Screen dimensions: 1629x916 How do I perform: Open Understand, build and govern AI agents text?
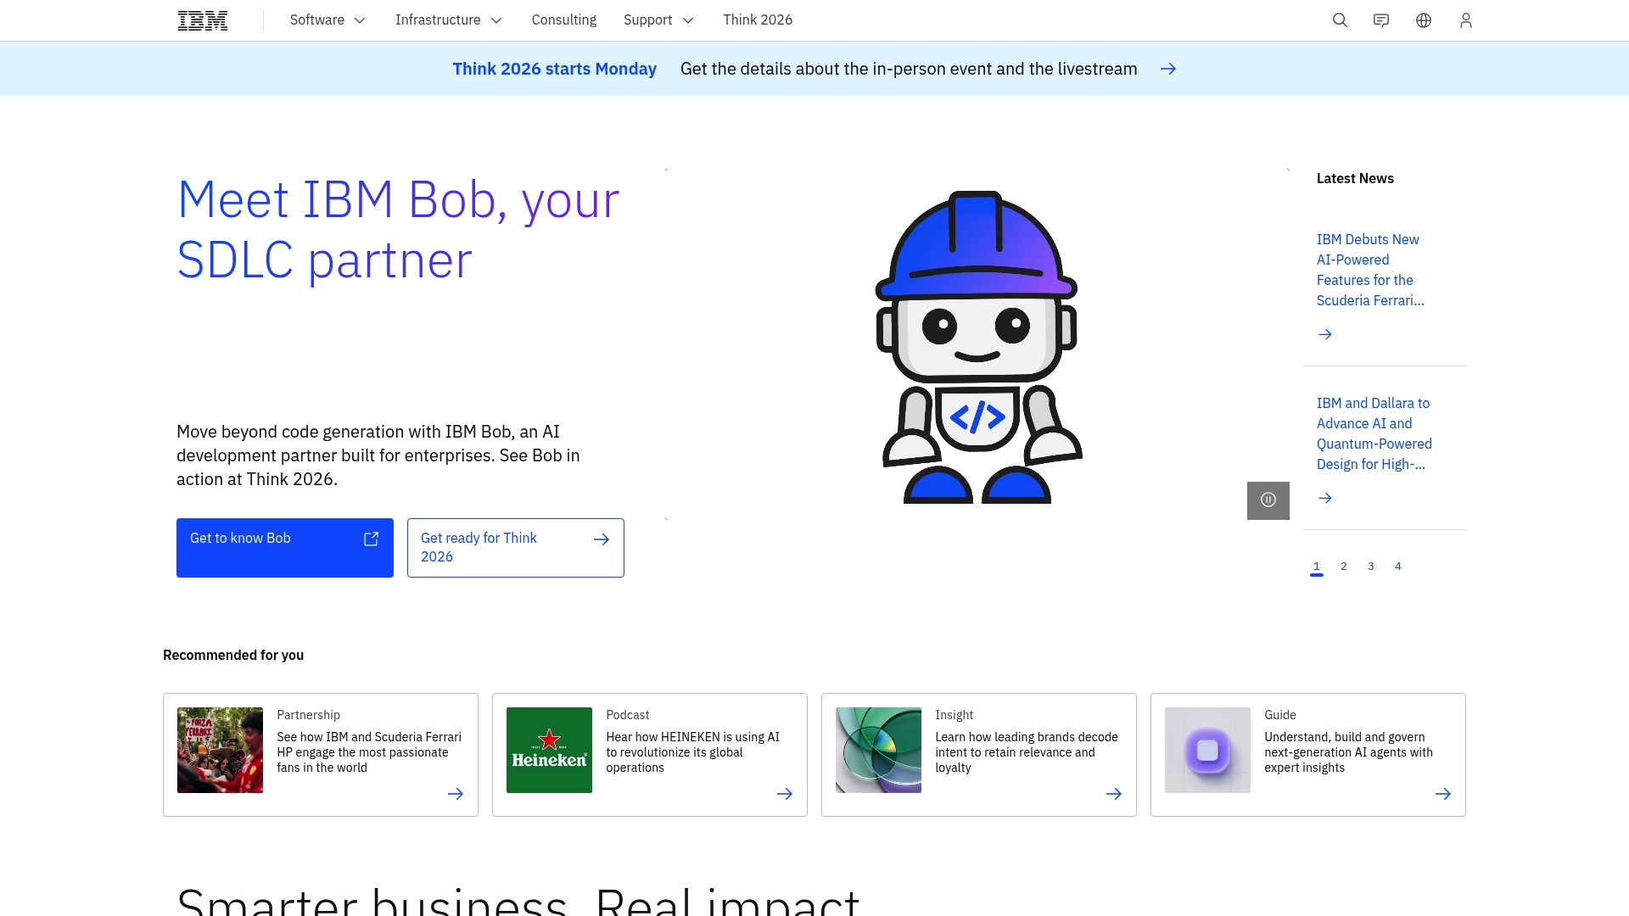tap(1348, 753)
